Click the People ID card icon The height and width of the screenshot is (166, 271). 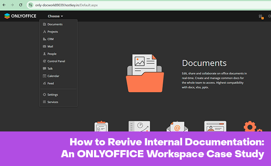pyautogui.click(x=215, y=126)
